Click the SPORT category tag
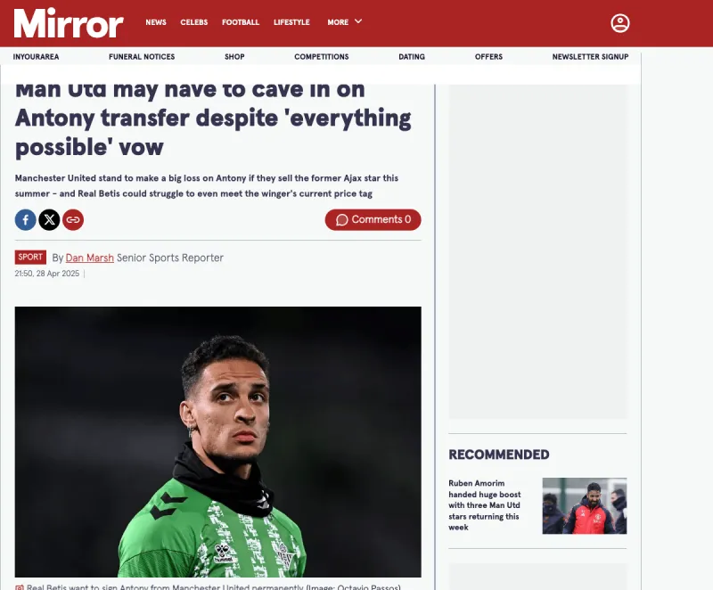Screen dimensions: 713x590 click(30, 258)
